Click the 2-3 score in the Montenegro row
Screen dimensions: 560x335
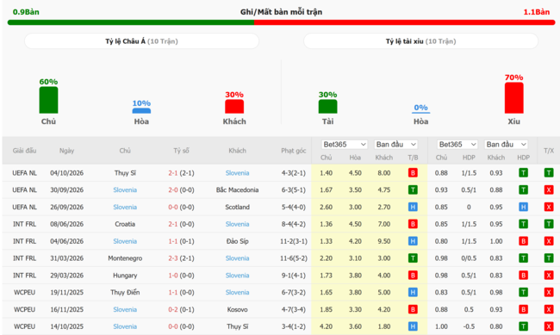coord(173,257)
